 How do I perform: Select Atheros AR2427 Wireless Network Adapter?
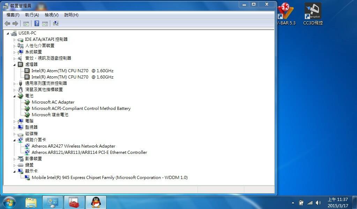73,146
